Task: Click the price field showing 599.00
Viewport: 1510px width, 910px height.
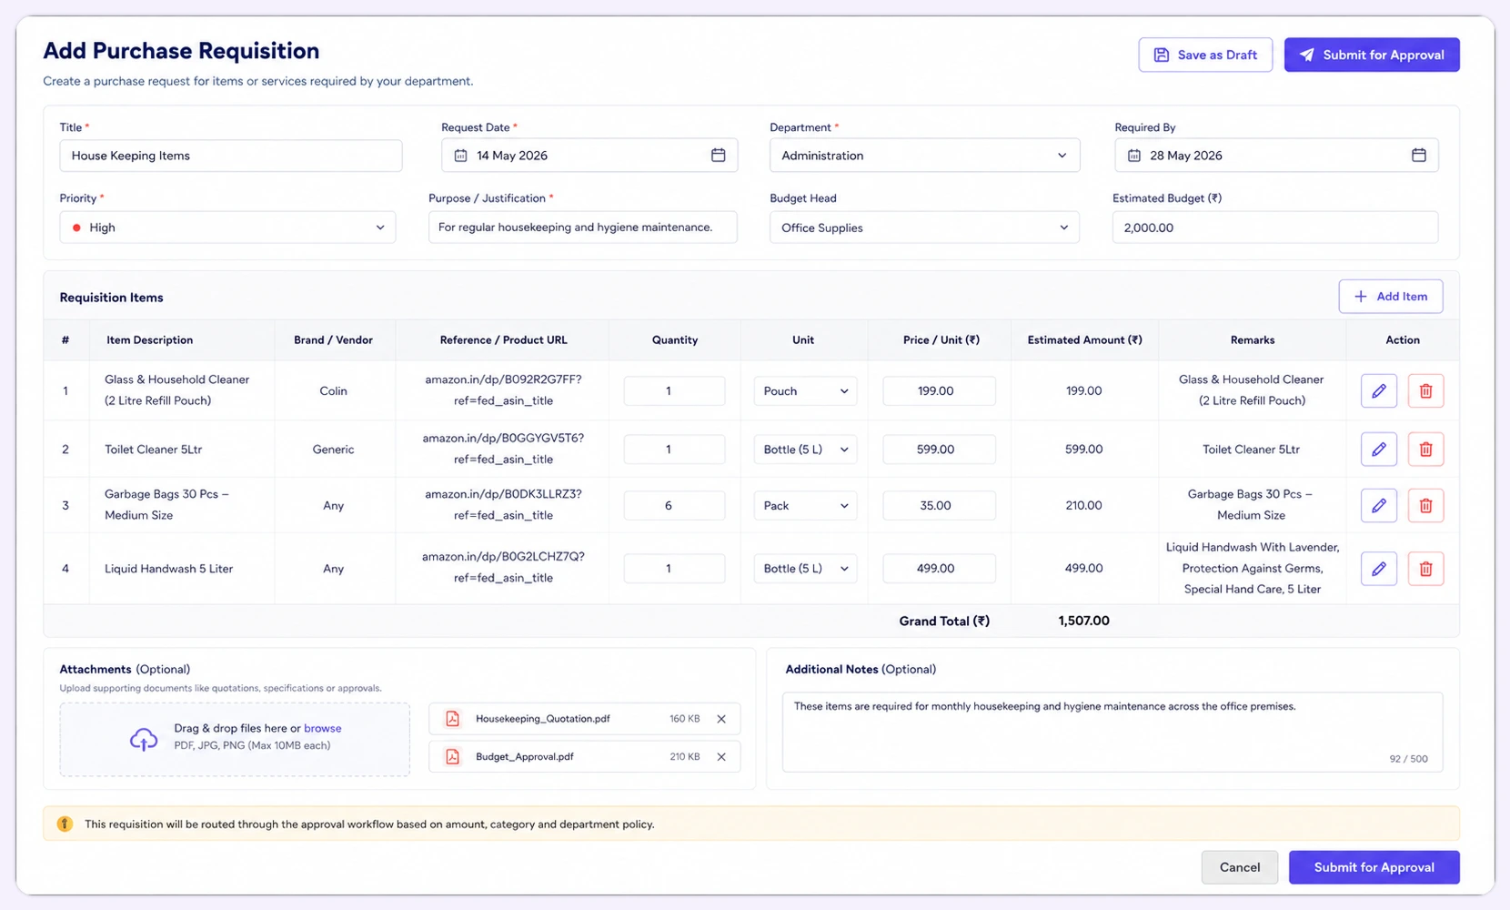Action: (939, 450)
